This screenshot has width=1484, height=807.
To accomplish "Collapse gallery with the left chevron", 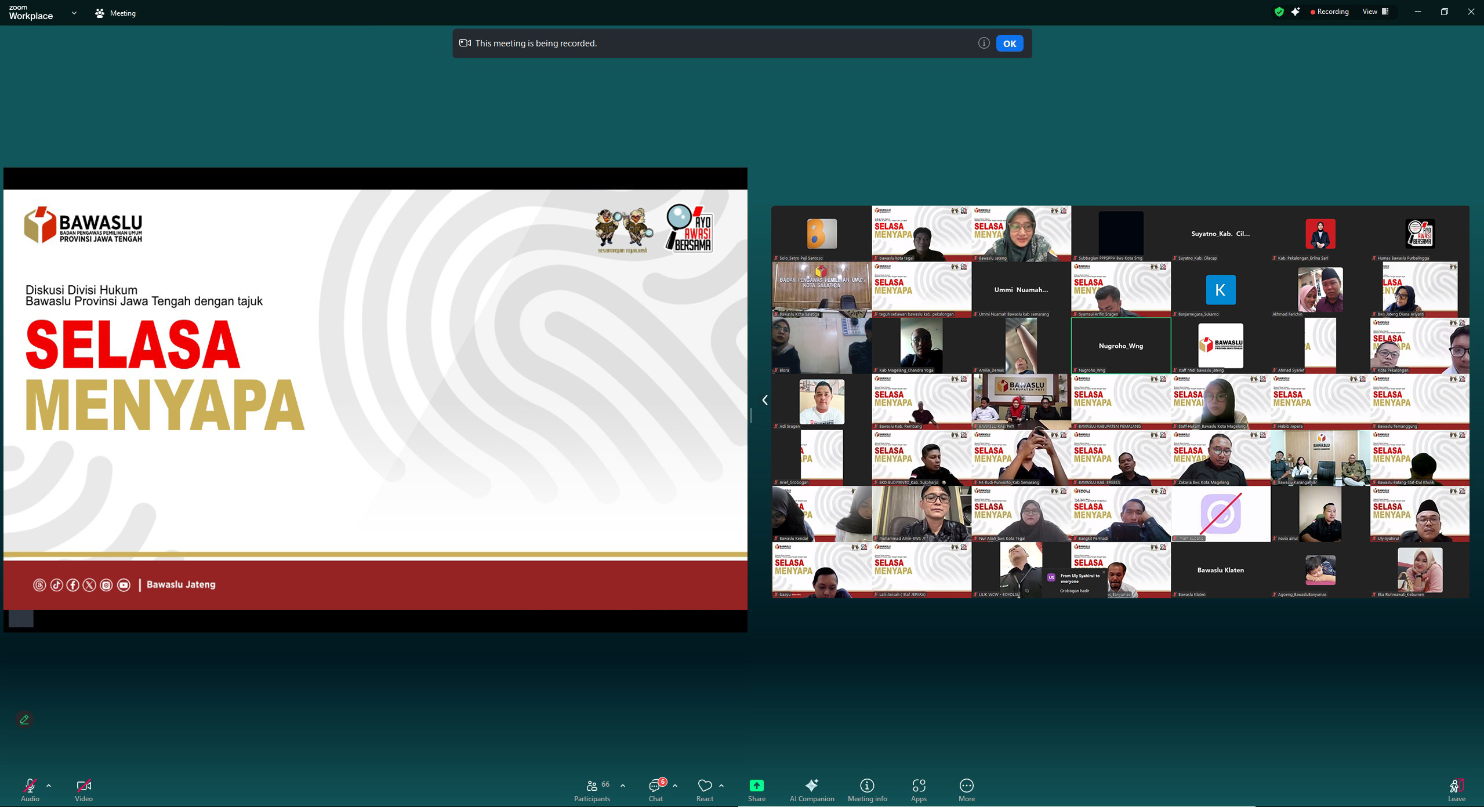I will point(765,400).
